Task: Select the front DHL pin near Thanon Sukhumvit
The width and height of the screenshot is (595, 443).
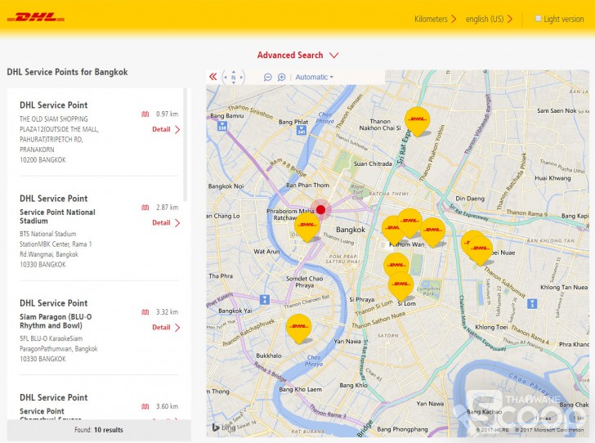Action: tap(481, 250)
